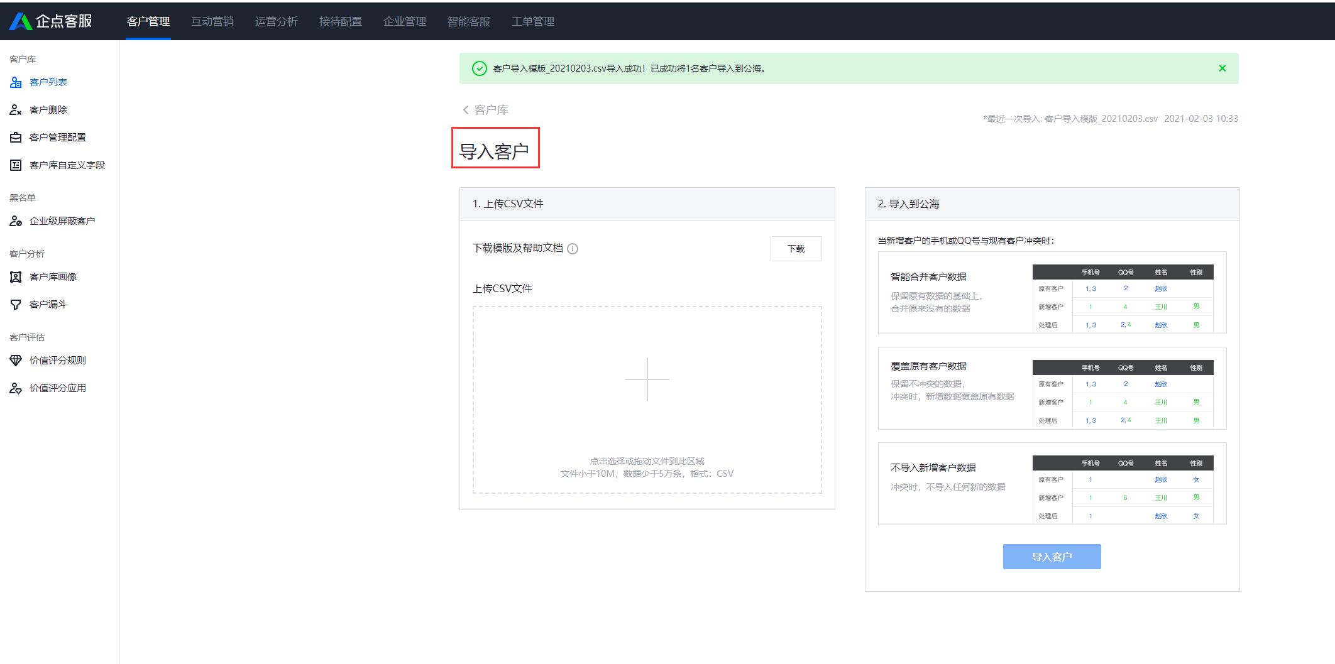Dismiss the green import success notification
This screenshot has height=664, width=1335.
pyautogui.click(x=1222, y=68)
